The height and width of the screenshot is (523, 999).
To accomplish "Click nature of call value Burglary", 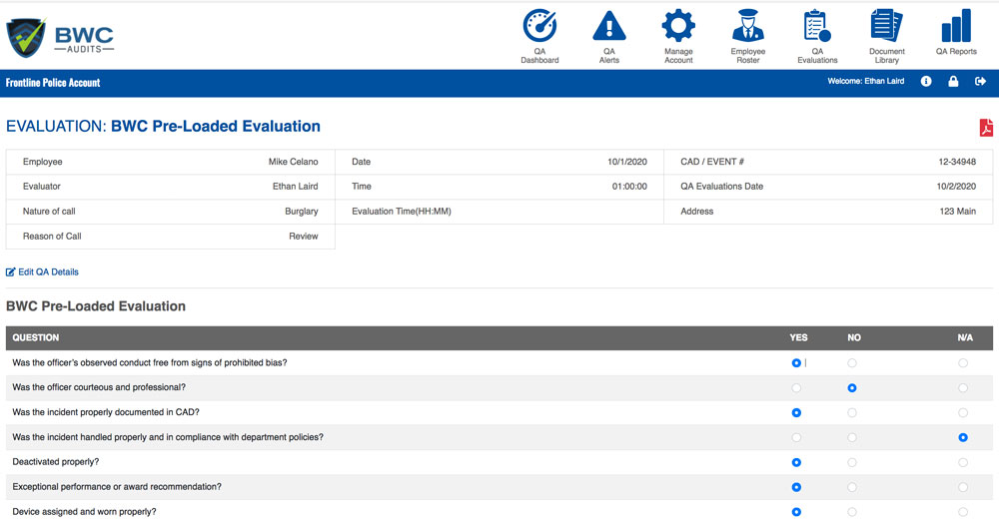I will (302, 212).
